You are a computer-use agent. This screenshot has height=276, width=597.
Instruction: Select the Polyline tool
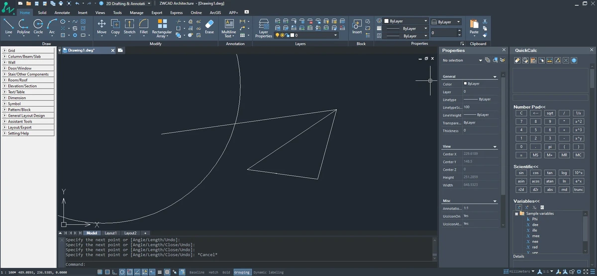click(23, 26)
